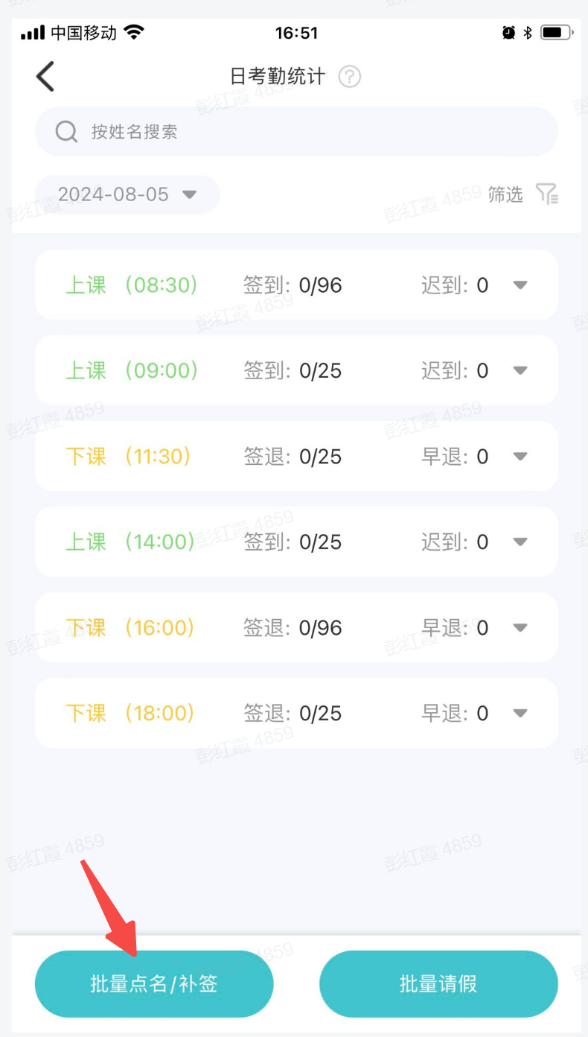Tap the Wi-Fi status icon
The width and height of the screenshot is (588, 1037).
(134, 33)
